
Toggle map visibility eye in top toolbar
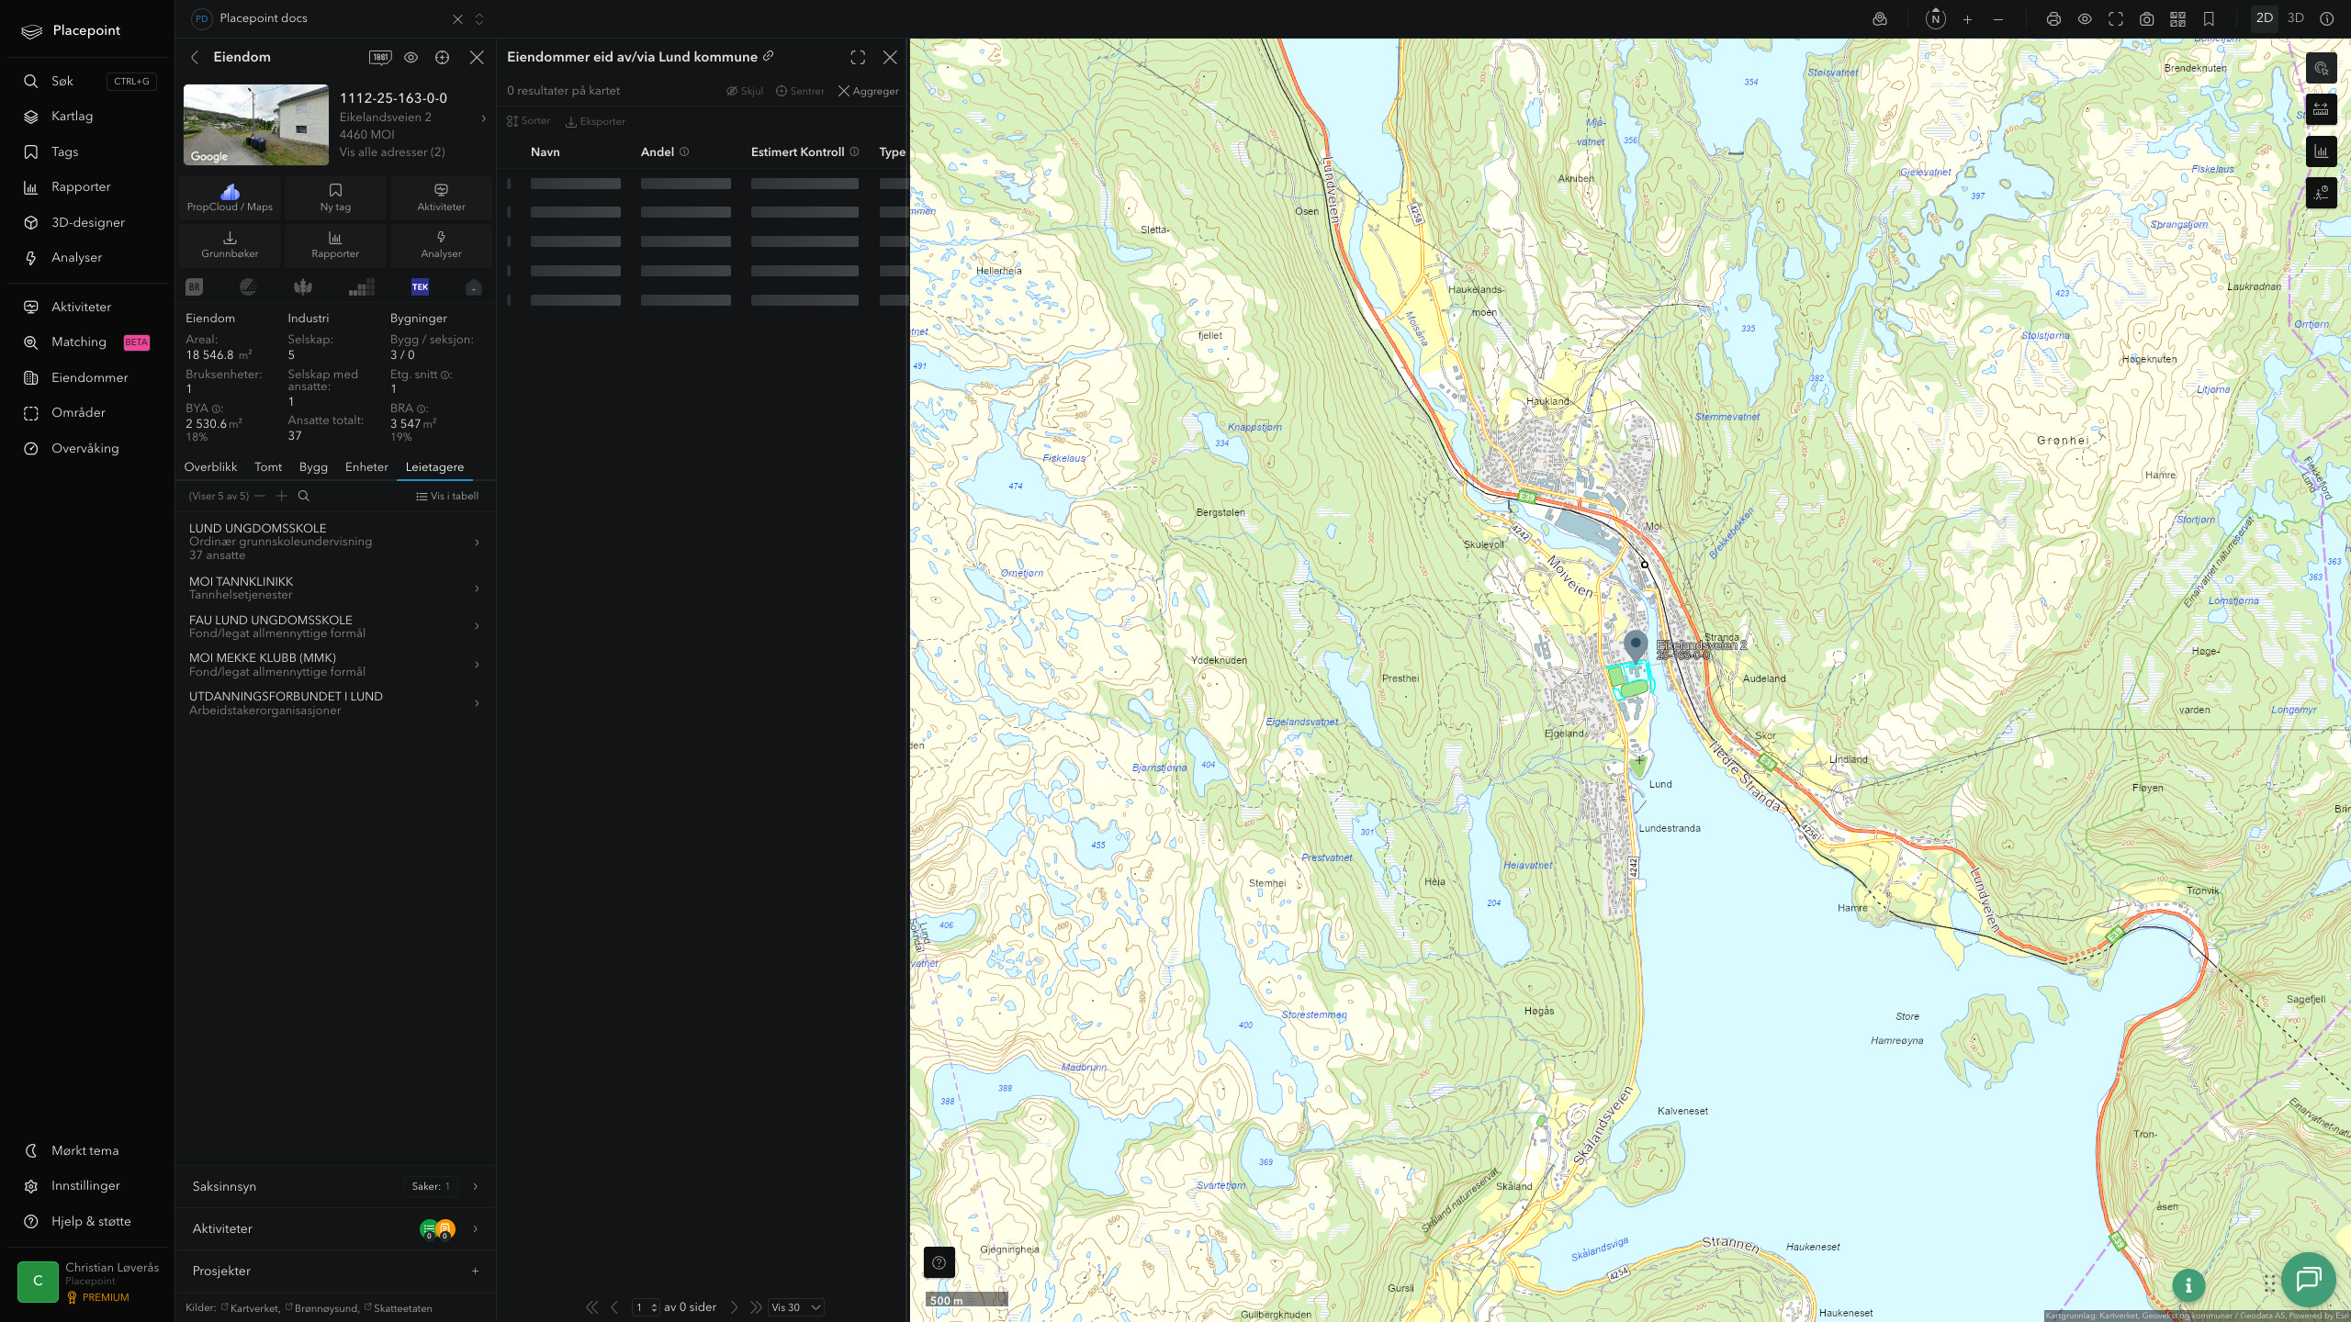point(2085,19)
